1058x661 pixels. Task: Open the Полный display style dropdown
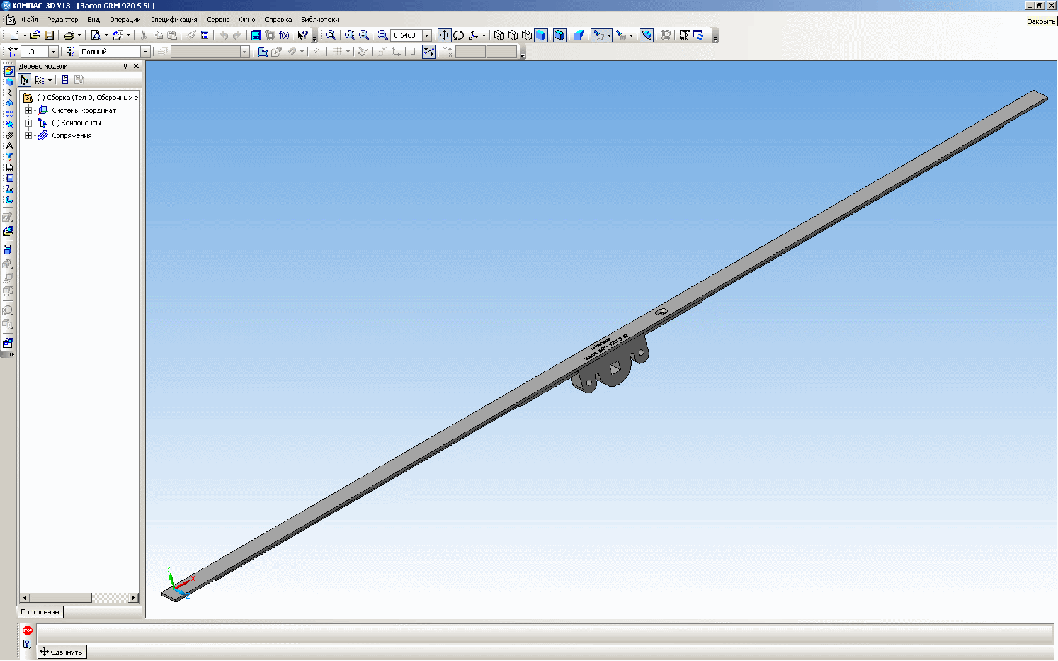point(145,52)
